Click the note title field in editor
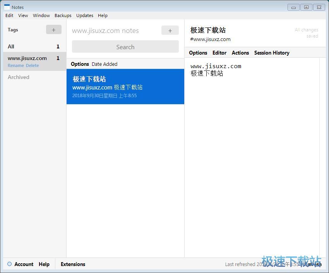 pos(208,30)
